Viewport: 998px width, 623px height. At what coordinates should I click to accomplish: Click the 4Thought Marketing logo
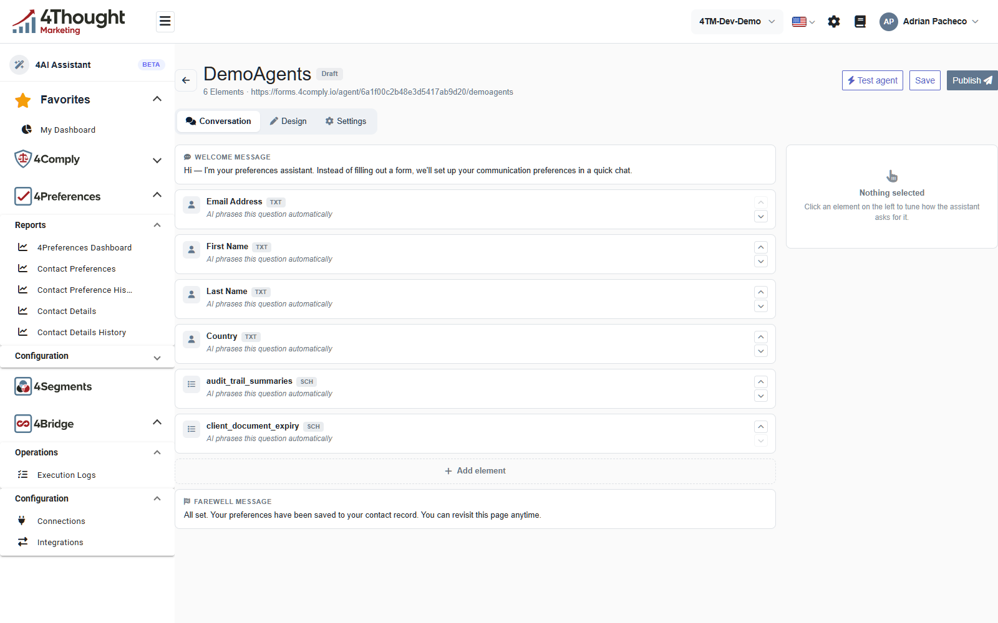point(69,22)
